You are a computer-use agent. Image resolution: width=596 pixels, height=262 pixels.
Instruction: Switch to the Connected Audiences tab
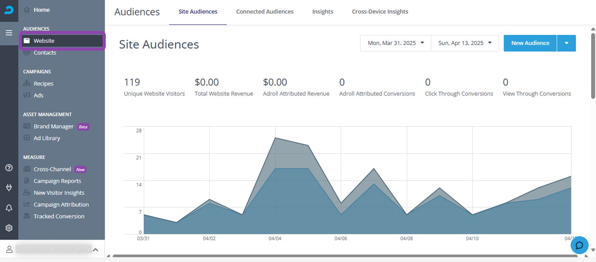coord(265,12)
